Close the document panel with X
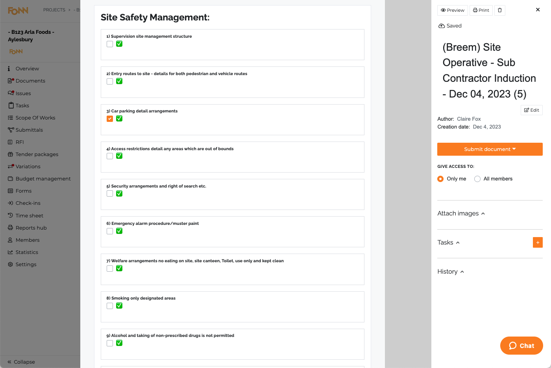 pos(538,10)
